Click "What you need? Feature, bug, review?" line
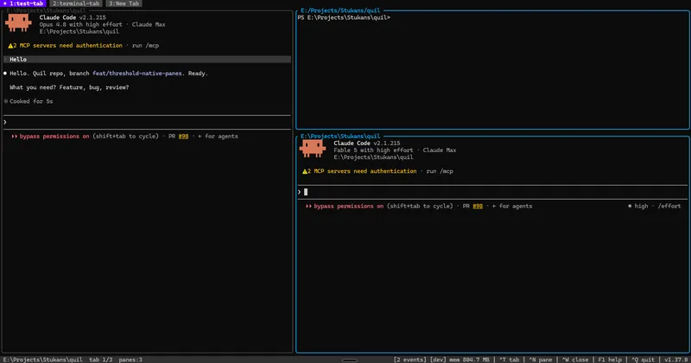Viewport: 691px width, 363px height. [69, 87]
